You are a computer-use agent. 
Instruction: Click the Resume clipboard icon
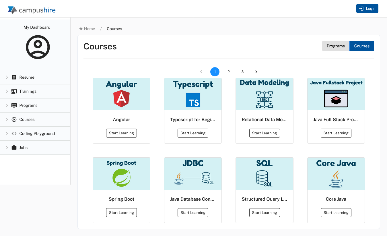tap(14, 77)
